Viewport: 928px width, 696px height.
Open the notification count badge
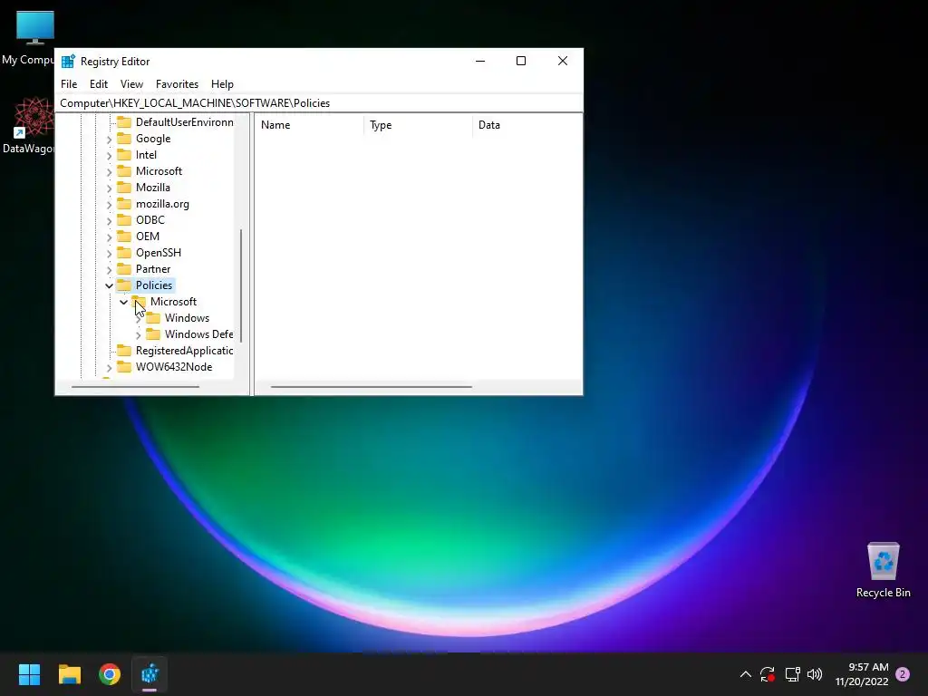pyautogui.click(x=903, y=674)
